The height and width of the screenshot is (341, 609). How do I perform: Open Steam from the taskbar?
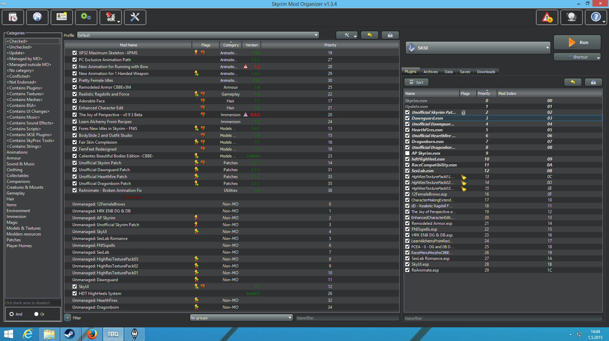tap(70, 334)
